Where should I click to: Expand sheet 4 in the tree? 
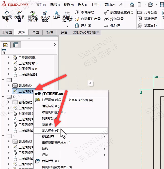click(x=3, y=97)
